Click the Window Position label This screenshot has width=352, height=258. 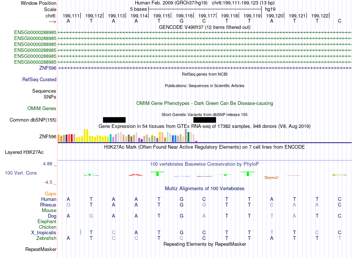(x=39, y=3)
